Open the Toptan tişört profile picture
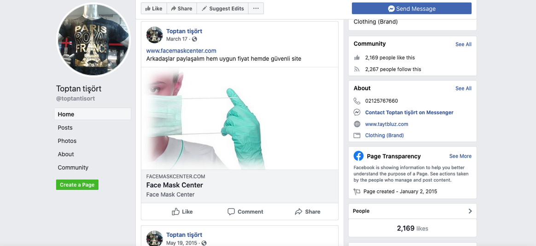The width and height of the screenshot is (536, 246). point(93,40)
